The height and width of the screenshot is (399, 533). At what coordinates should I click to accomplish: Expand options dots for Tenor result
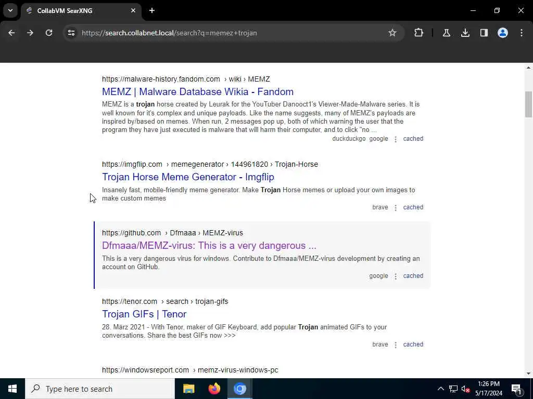[396, 345]
